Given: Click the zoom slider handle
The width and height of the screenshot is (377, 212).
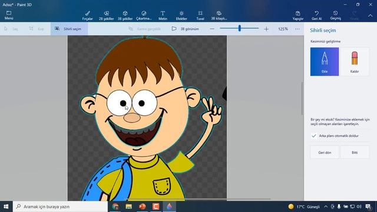Looking at the screenshot, I should pyautogui.click(x=240, y=28).
